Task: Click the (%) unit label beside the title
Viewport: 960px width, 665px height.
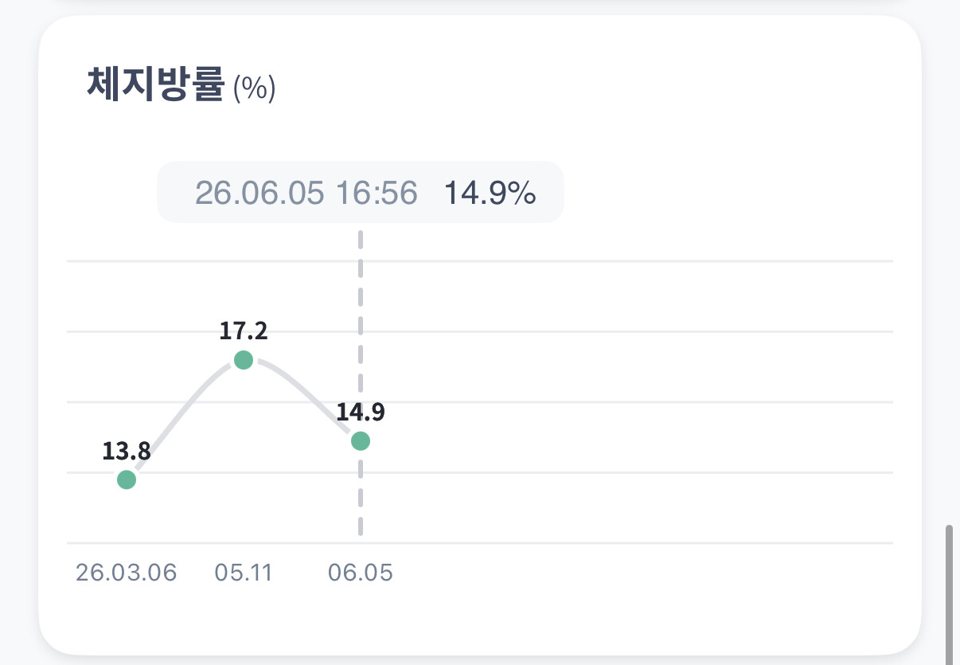Action: pyautogui.click(x=254, y=88)
